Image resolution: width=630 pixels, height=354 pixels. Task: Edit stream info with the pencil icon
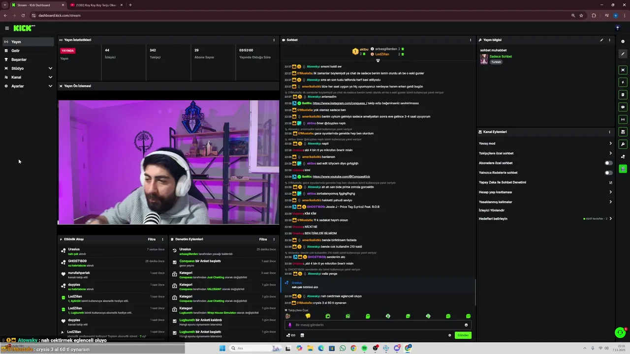pos(601,40)
